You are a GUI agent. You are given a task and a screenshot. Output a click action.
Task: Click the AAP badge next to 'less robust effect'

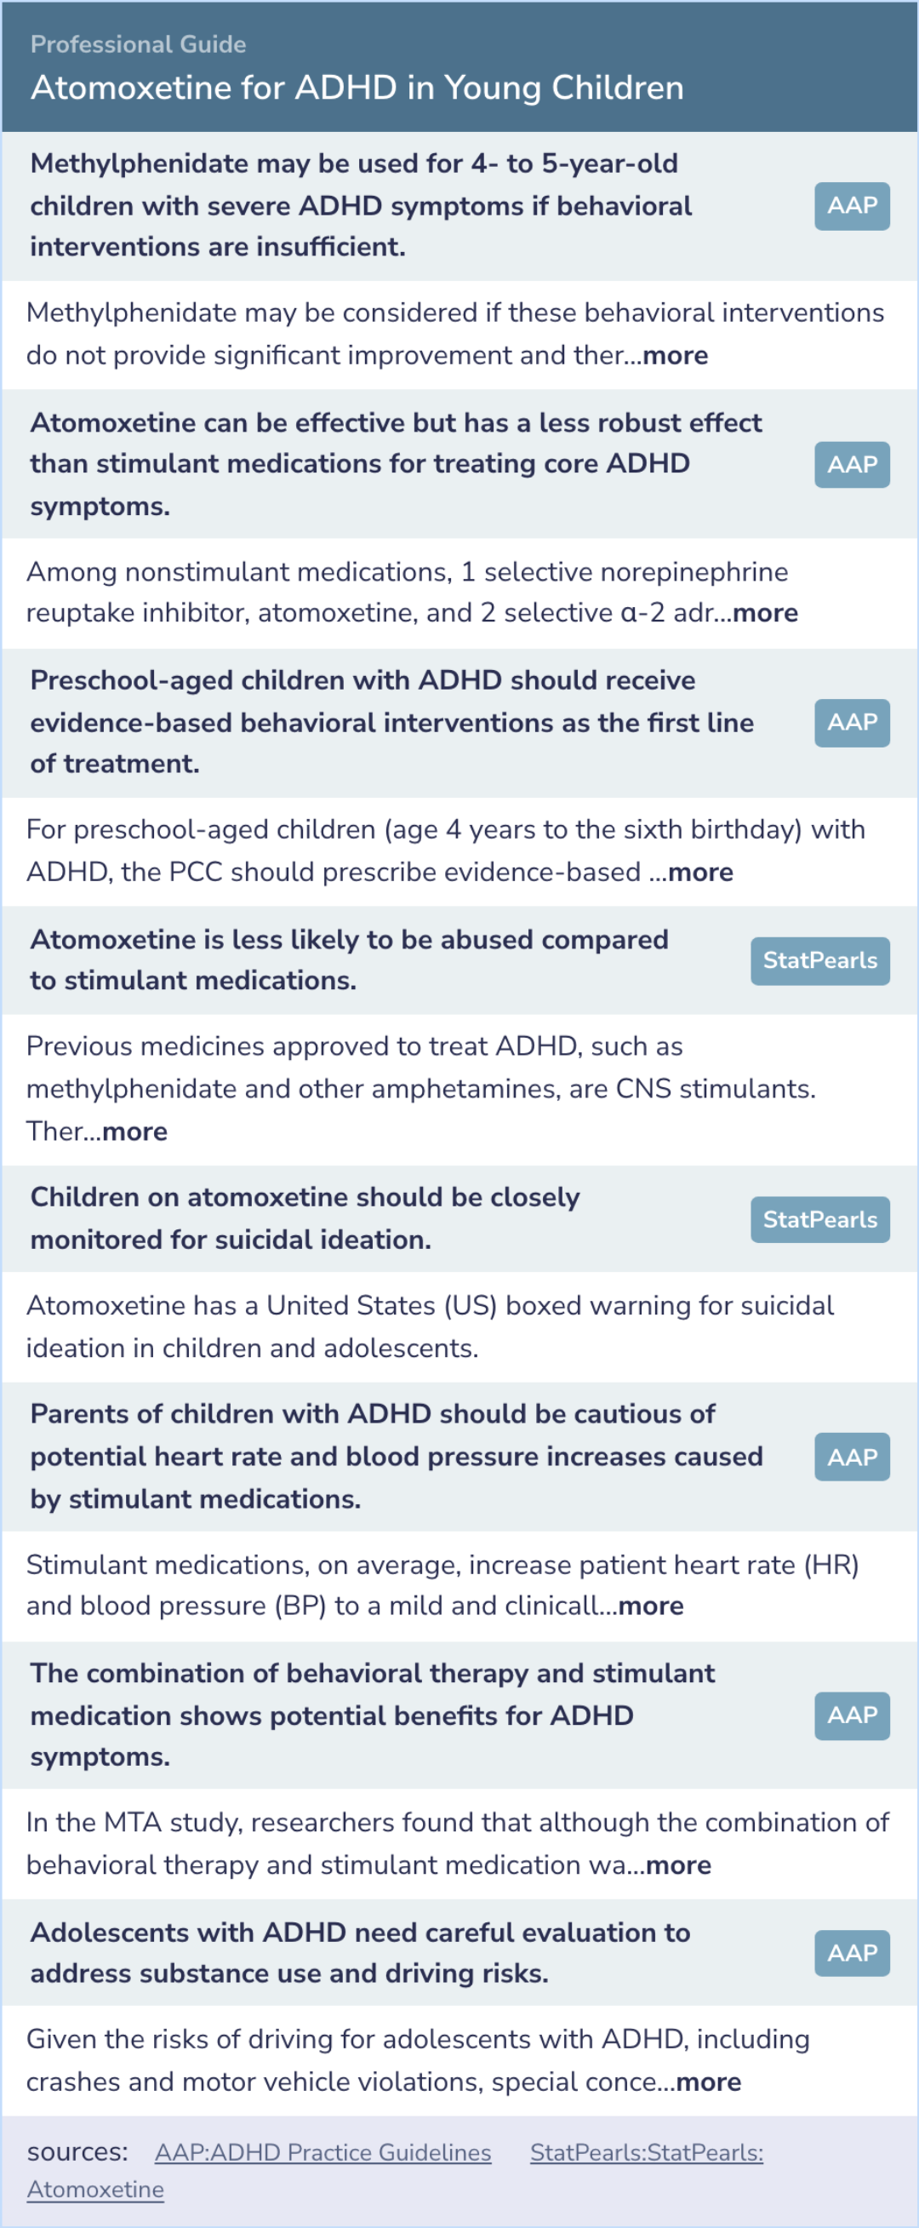pos(852,465)
